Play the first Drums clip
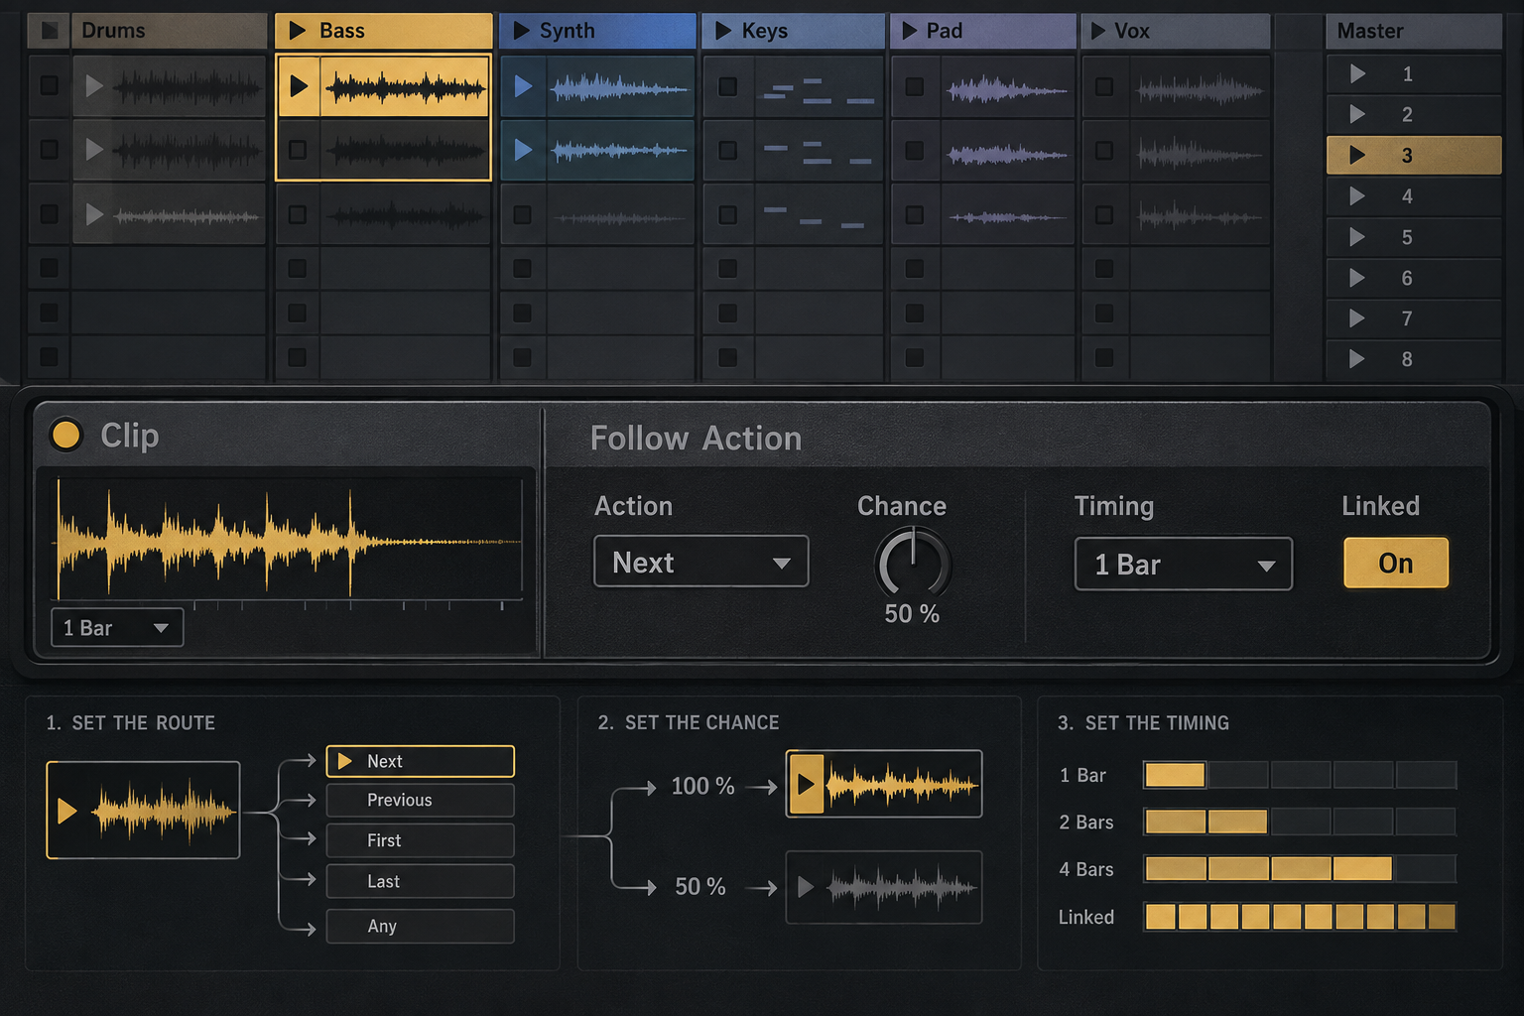Image resolution: width=1524 pixels, height=1016 pixels. click(x=94, y=86)
